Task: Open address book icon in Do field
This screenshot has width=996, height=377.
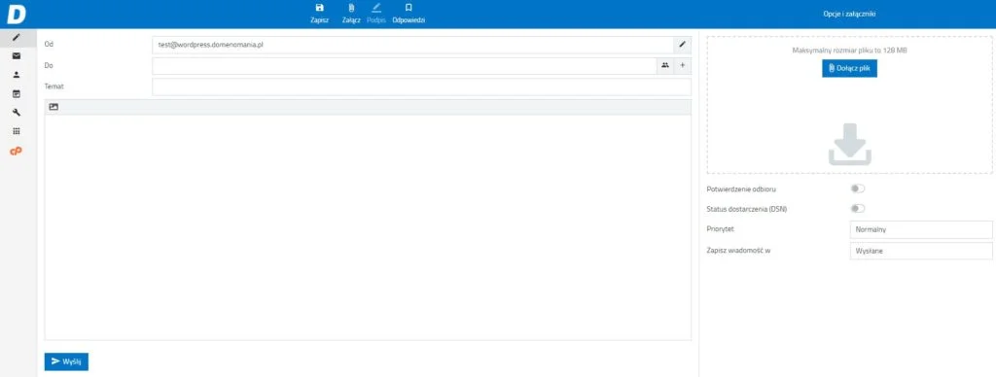Action: tap(665, 65)
